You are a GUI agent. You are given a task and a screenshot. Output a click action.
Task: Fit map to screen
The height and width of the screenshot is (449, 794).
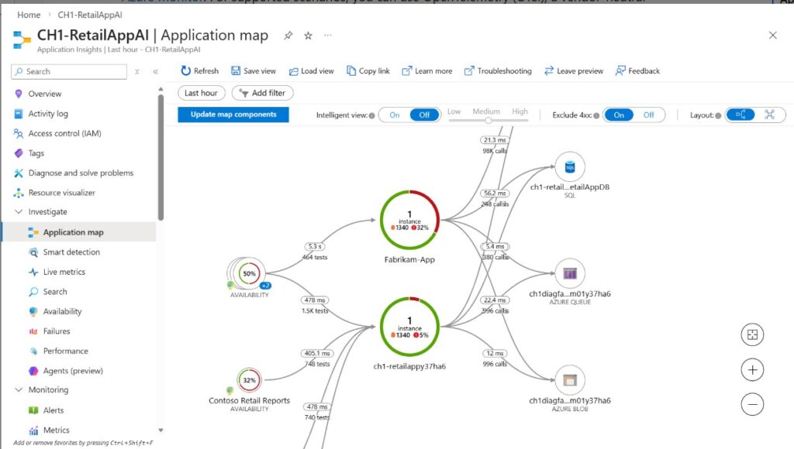tap(752, 334)
